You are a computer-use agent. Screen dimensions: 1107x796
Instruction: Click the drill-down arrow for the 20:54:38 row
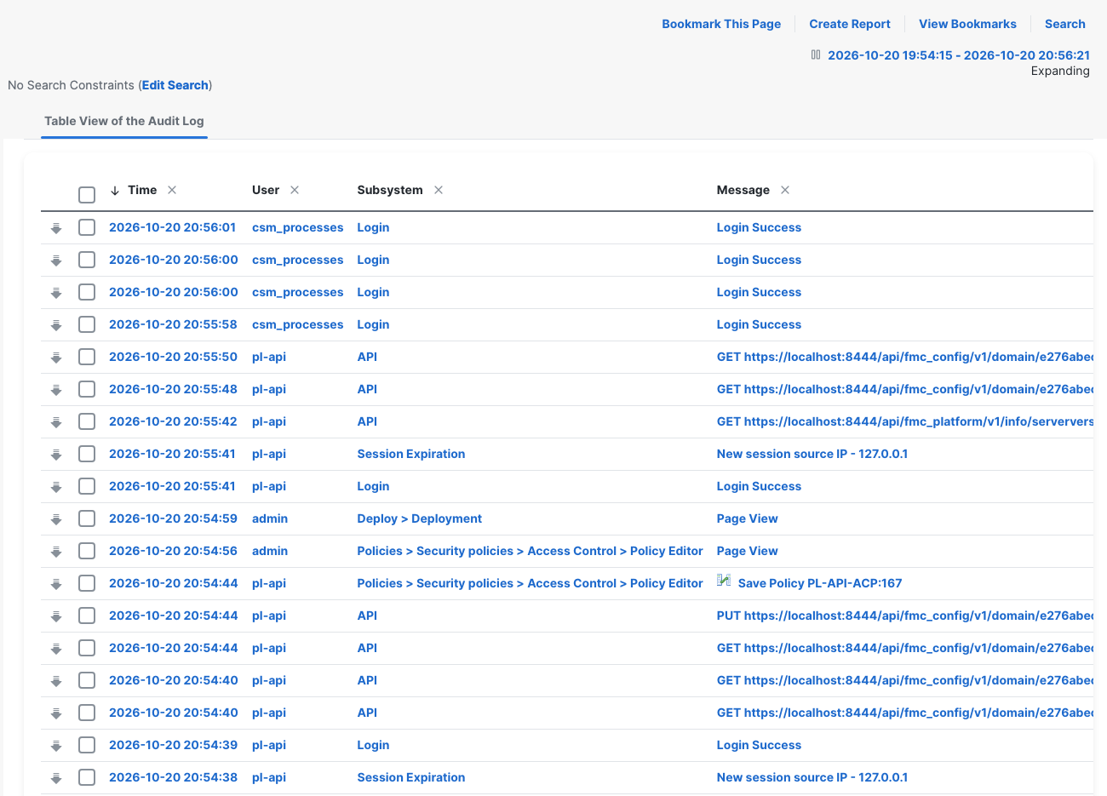click(56, 778)
